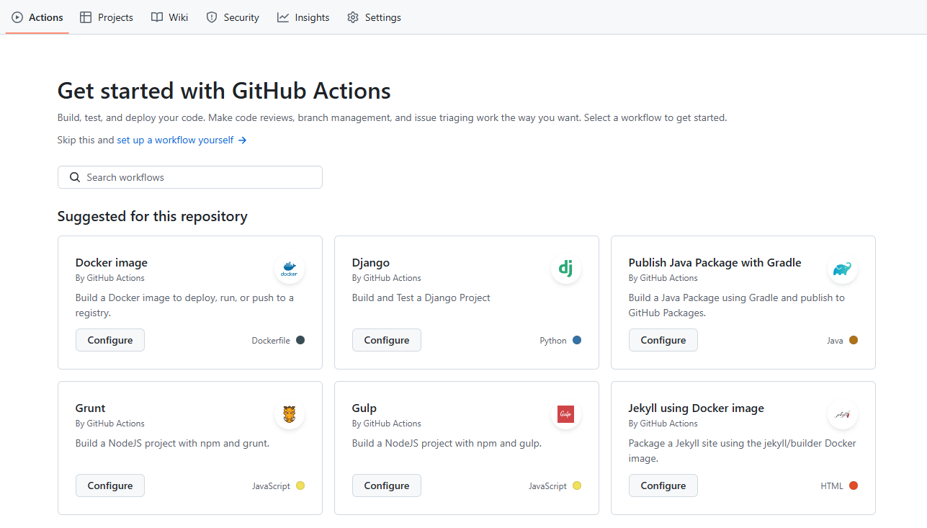
Task: Click 'By GitHub Actions' under Gulp
Action: click(387, 424)
